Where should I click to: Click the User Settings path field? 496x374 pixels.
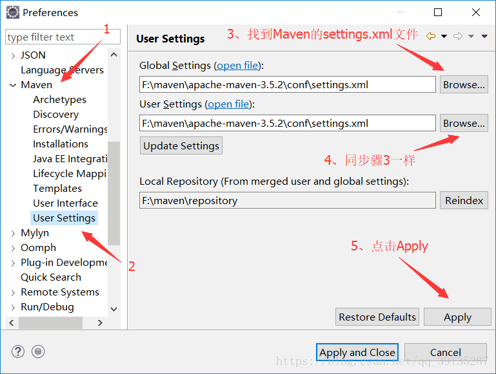coord(288,123)
